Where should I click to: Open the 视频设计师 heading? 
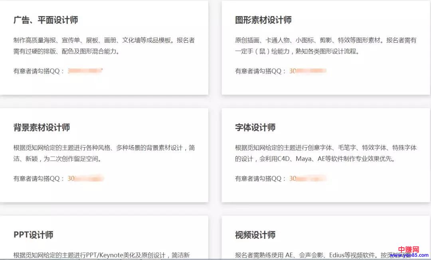[255, 235]
